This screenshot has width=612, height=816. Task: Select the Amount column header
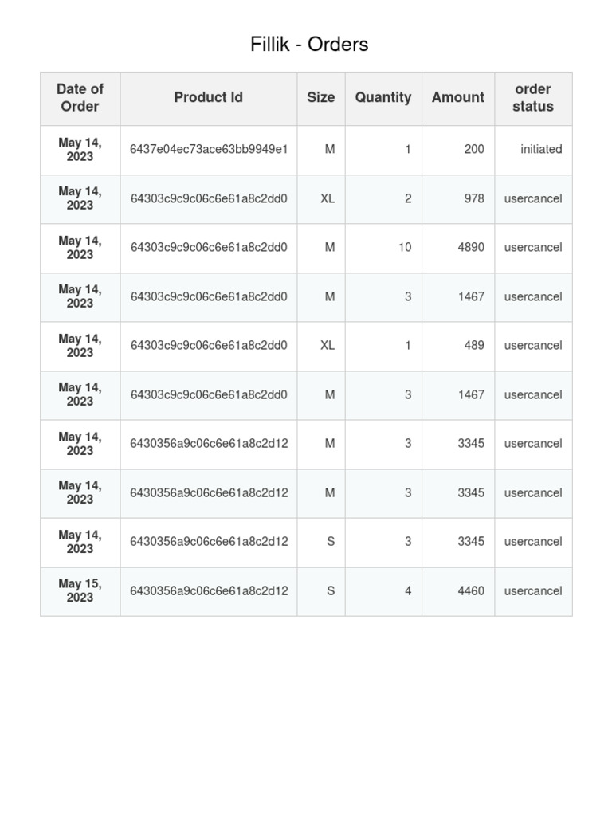point(458,98)
